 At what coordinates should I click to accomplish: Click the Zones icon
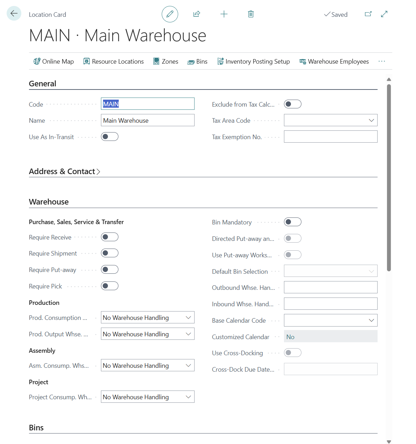pos(156,62)
